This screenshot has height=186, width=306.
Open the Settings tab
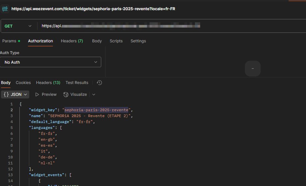coord(138,41)
